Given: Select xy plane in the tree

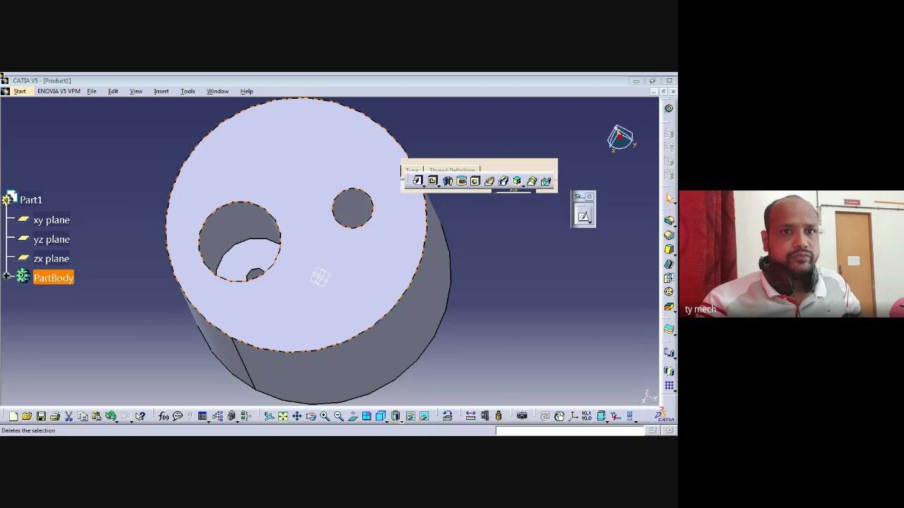Looking at the screenshot, I should 52,220.
